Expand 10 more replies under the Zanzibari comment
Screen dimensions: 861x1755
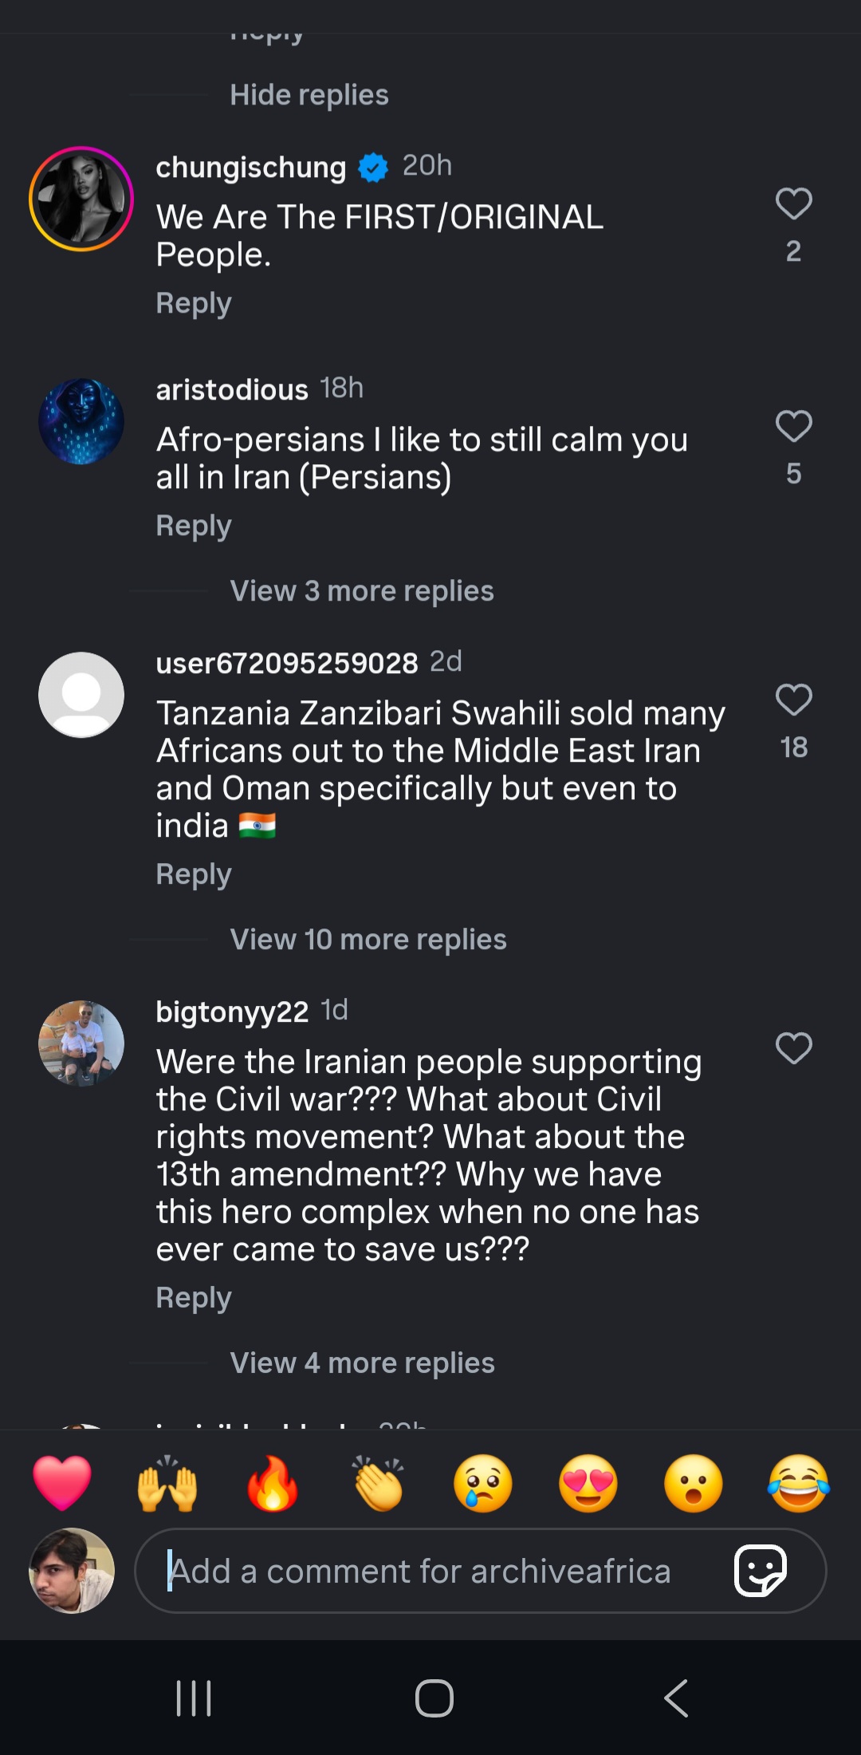[368, 940]
